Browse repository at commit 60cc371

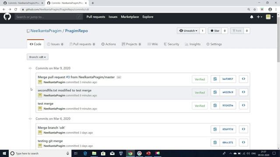click(243, 143)
